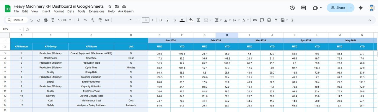Viewport: 378px width, 112px height.
Task: Select the Feb-2024 header cell
Action: tap(216, 40)
